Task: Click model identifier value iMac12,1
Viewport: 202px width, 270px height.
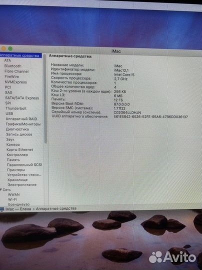Action: pyautogui.click(x=121, y=70)
